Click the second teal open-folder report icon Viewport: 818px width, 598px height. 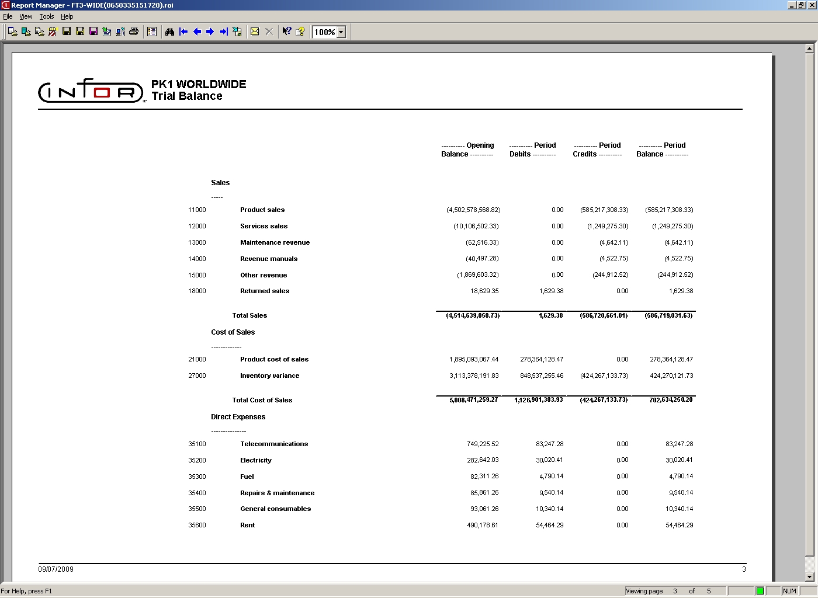coord(26,32)
